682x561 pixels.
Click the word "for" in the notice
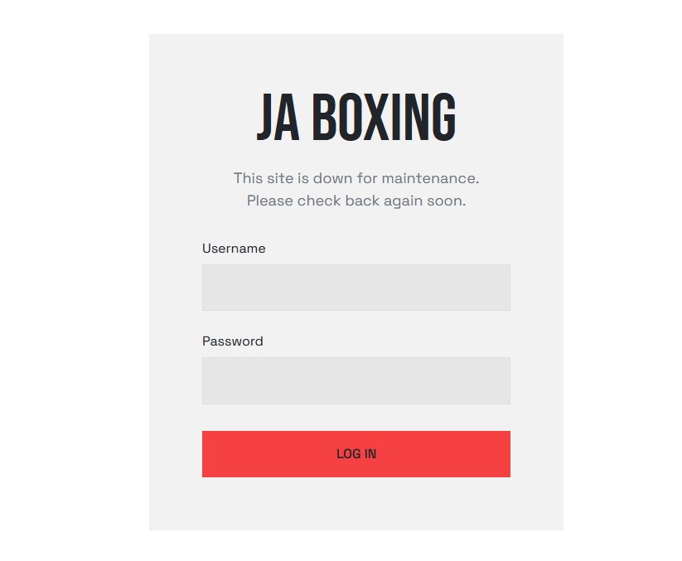pos(367,178)
